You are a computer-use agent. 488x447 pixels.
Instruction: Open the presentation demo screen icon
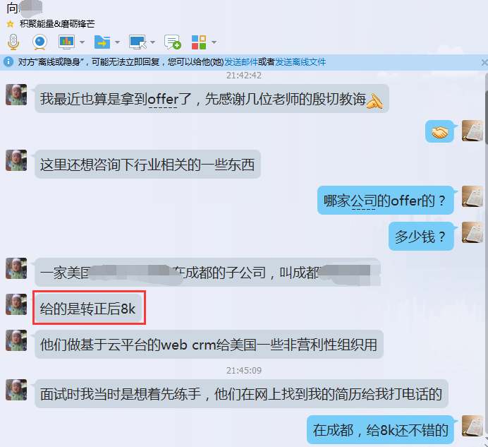(x=66, y=42)
